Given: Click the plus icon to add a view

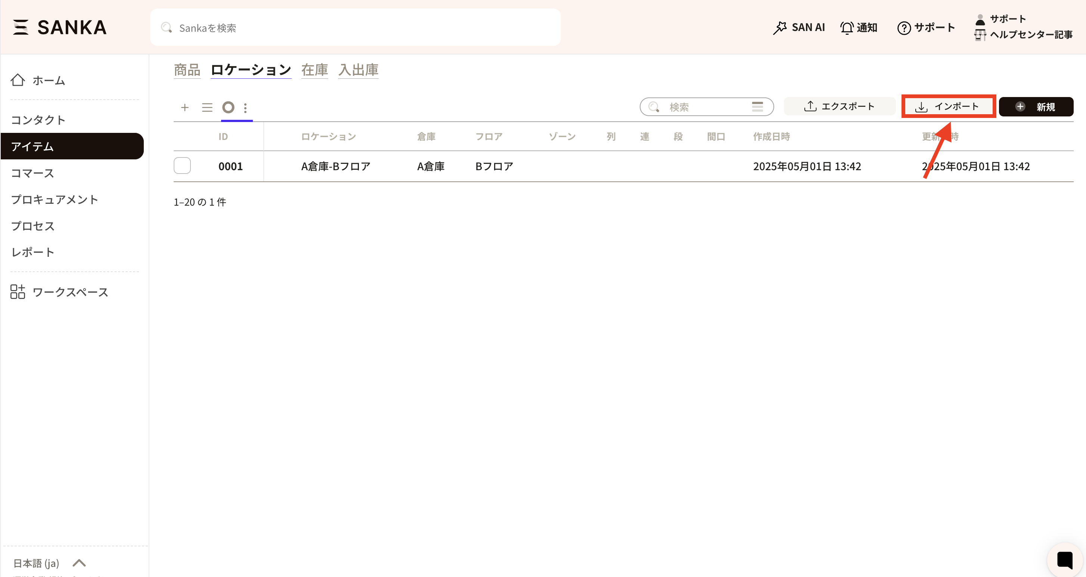Looking at the screenshot, I should 184,107.
